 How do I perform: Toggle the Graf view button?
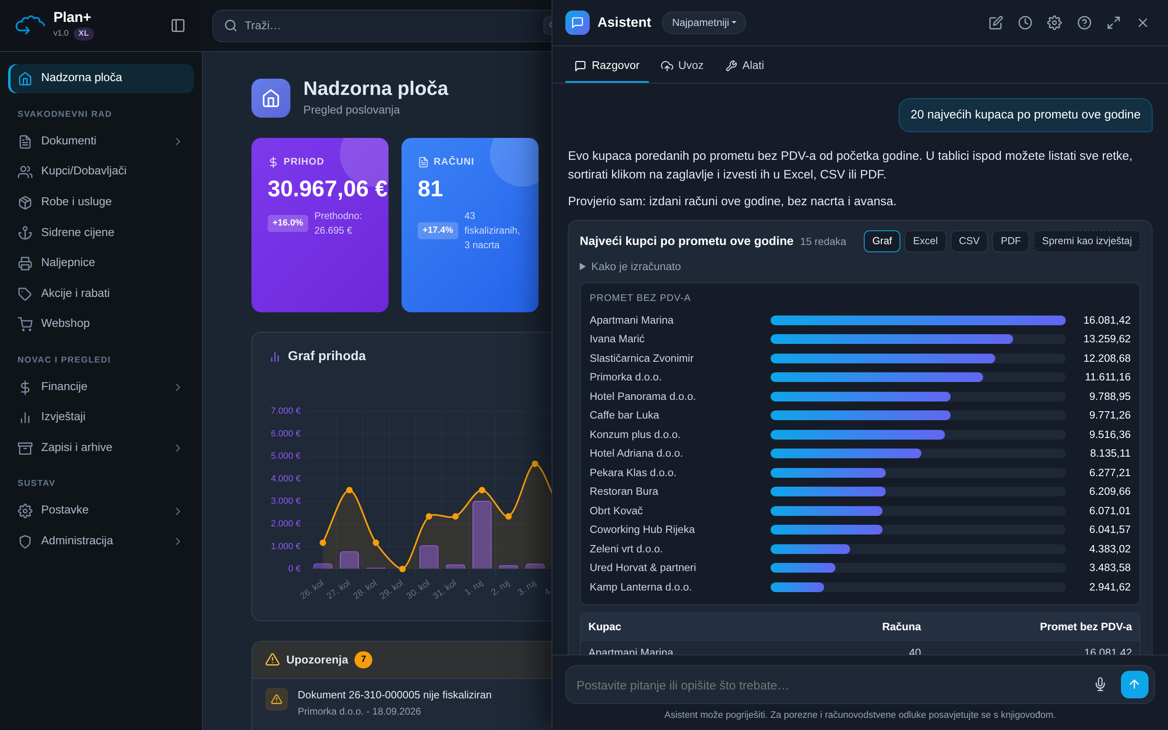(x=882, y=241)
